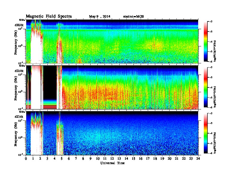Click the "station=MOS" label

click(133, 17)
